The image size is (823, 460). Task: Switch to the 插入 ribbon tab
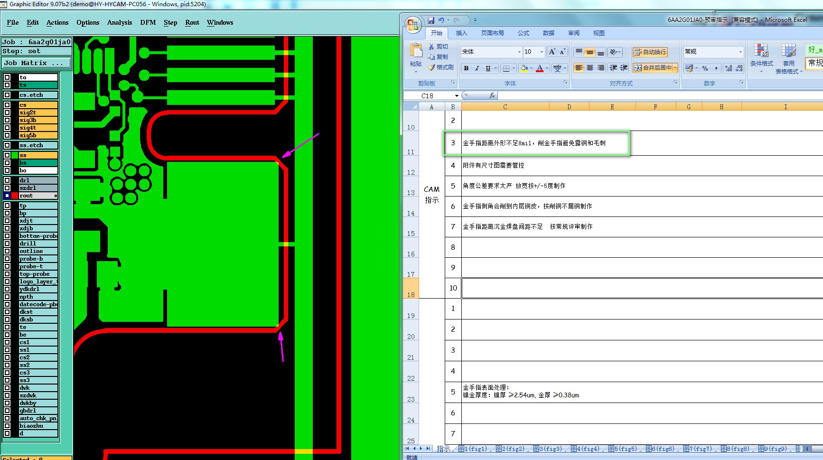(x=461, y=33)
